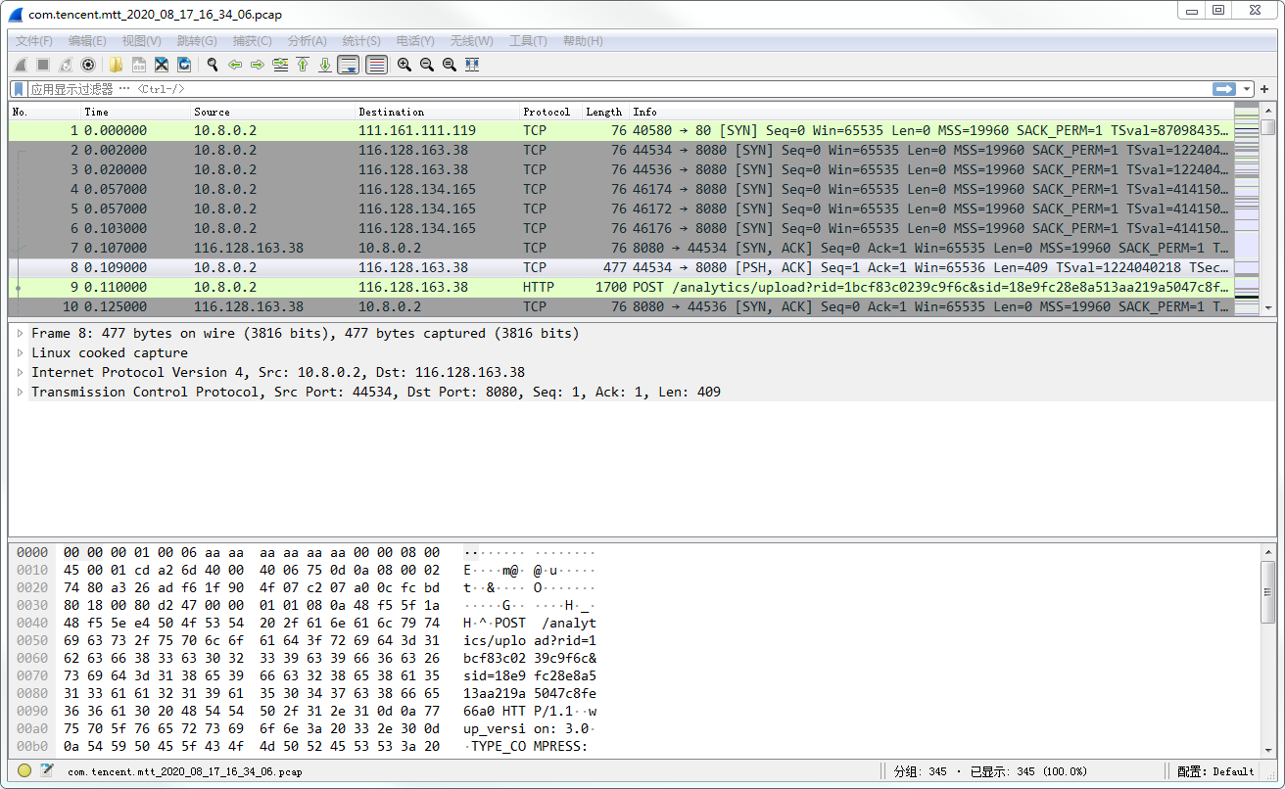Toggle auto-scroll during live capture
The width and height of the screenshot is (1285, 789).
[x=348, y=65]
